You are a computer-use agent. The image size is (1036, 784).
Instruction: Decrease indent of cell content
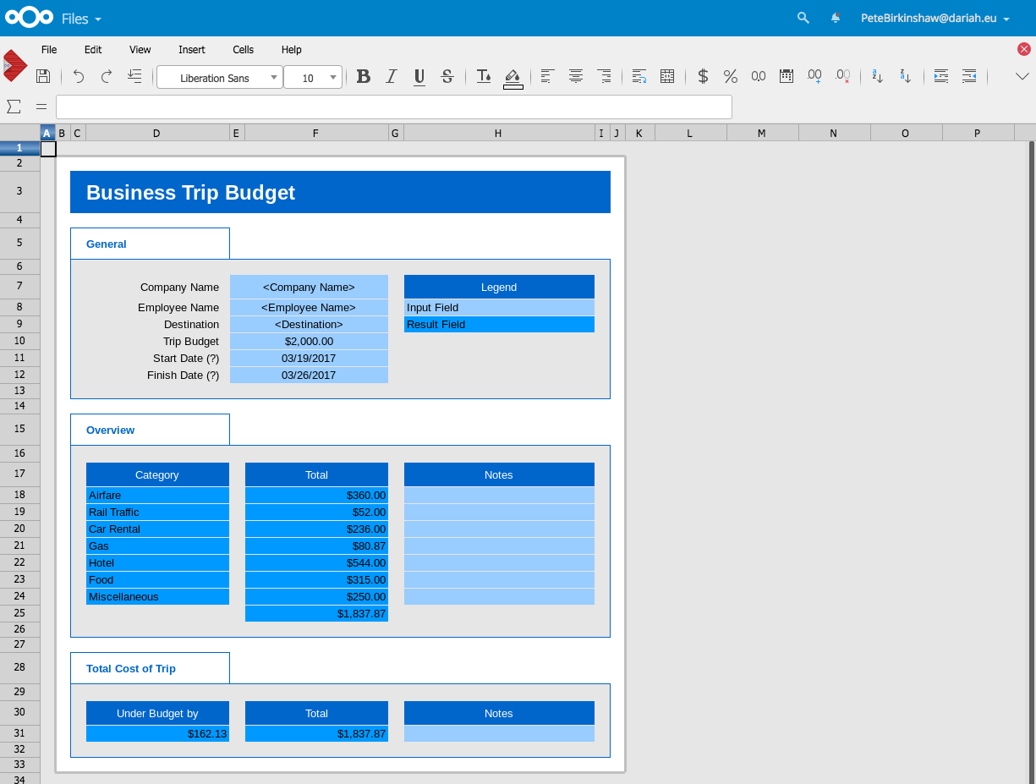coord(969,77)
